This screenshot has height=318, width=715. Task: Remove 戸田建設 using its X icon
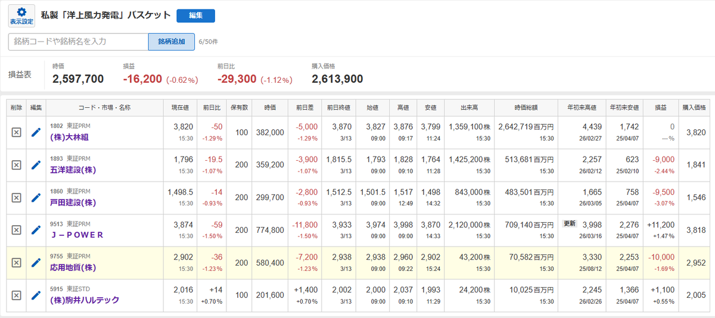[17, 198]
